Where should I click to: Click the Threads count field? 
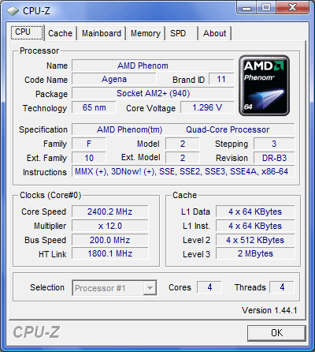282,287
